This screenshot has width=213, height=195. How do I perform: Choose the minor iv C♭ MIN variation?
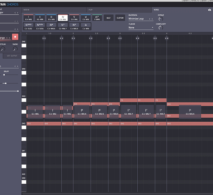coord(86,27)
